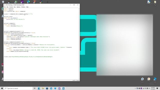Click the IDLE editor vertical scrollbar
Screen dimensions: 160x90
pyautogui.click(x=79, y=44)
